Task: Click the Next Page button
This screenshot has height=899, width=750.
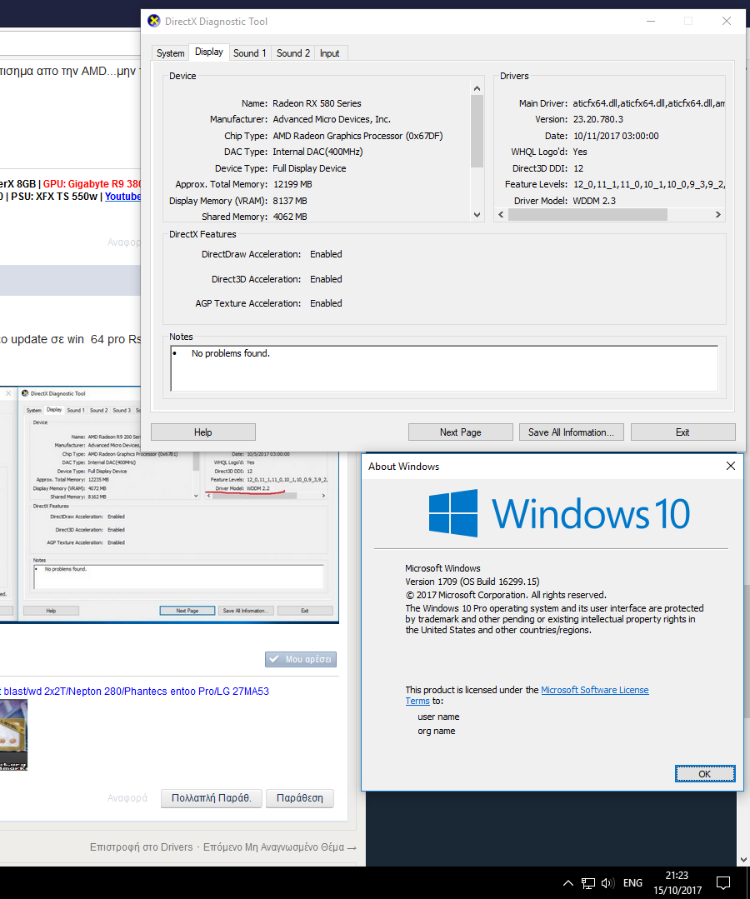Action: pos(461,432)
